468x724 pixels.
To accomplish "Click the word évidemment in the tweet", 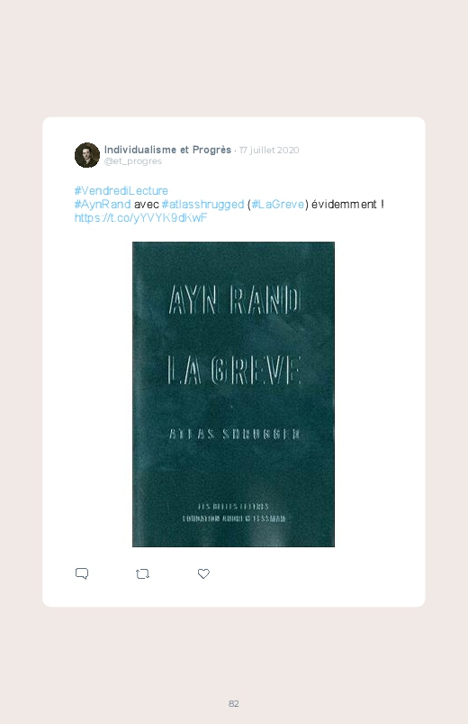I will tap(344, 204).
